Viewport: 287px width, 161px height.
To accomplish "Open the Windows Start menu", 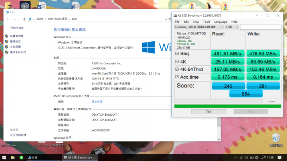I will 4,157.
